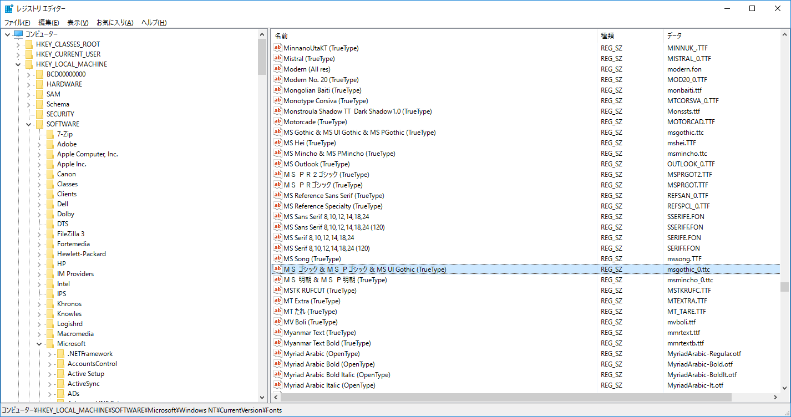791x417 pixels.
Task: Select the MinnanoUtaKT (TrueType) value
Action: 321,48
